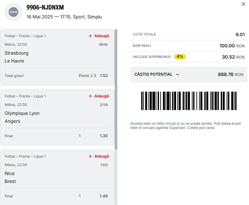Viewport: 249px width, 205px height.
Task: Add the Nice vs Brest selection
Action: pos(99,156)
